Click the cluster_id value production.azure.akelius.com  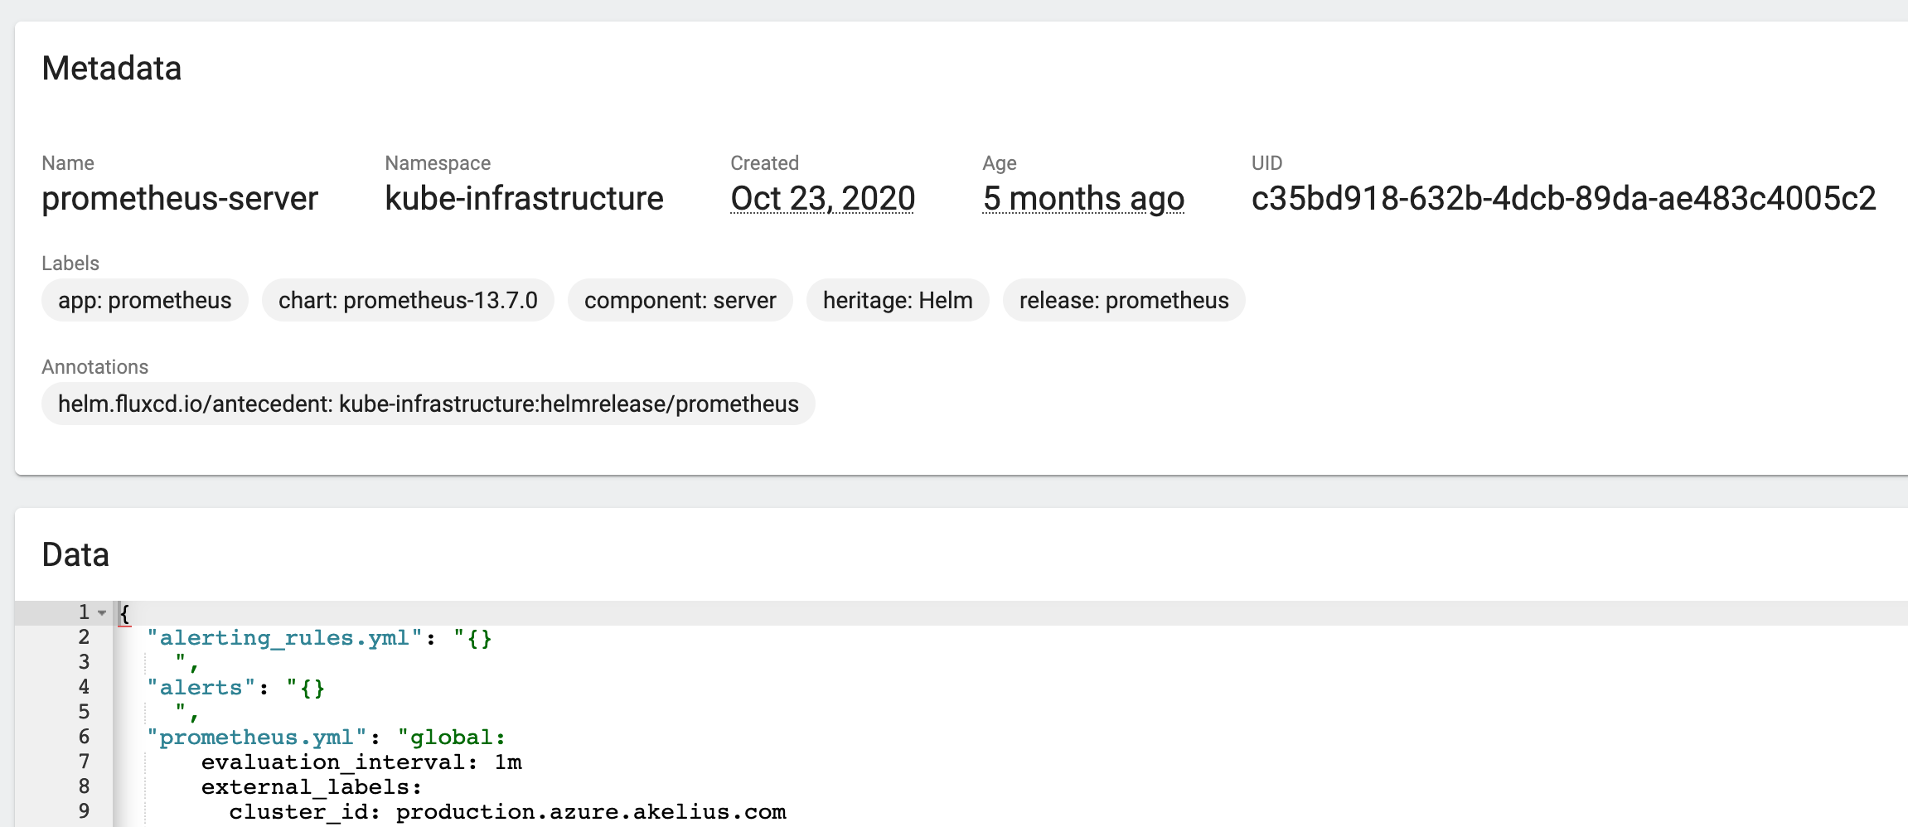pos(590,811)
